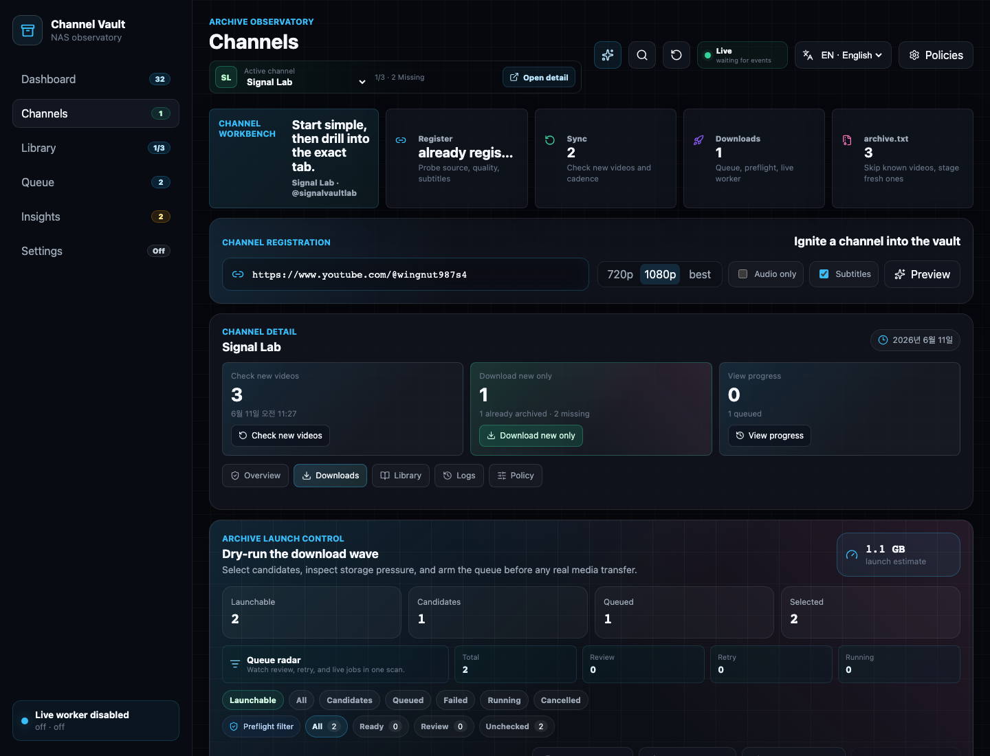Open Settings in the sidebar

[x=96, y=251]
